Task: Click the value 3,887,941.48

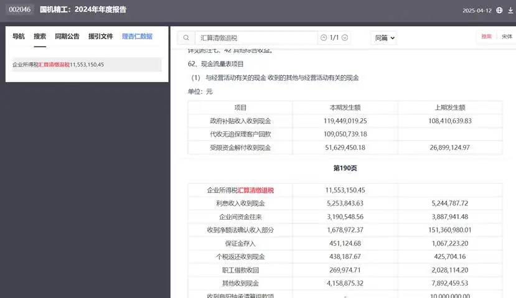Action: coord(450,217)
